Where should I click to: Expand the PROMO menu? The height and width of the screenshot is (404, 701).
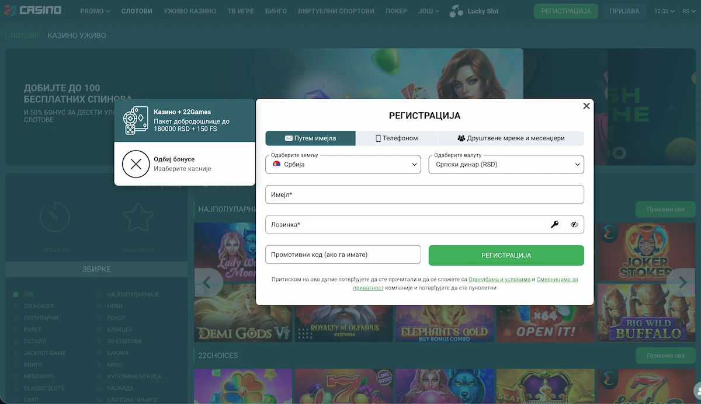(95, 11)
